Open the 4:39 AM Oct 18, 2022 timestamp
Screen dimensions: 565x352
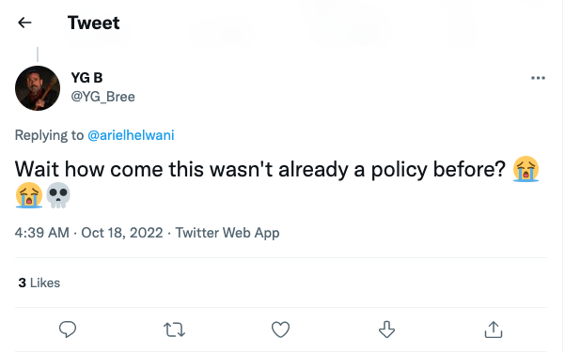pos(88,233)
